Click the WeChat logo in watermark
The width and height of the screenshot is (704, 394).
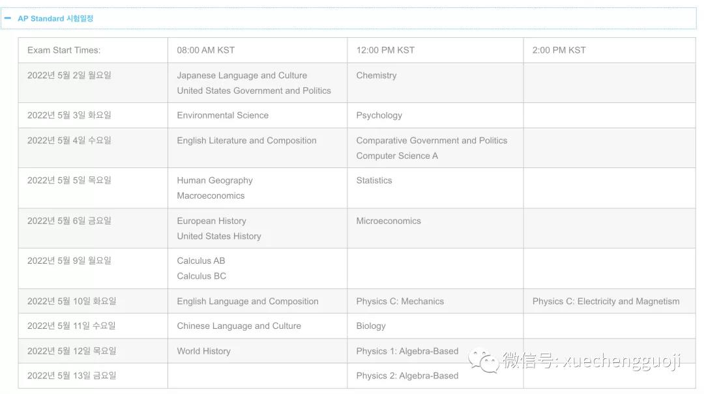[483, 360]
